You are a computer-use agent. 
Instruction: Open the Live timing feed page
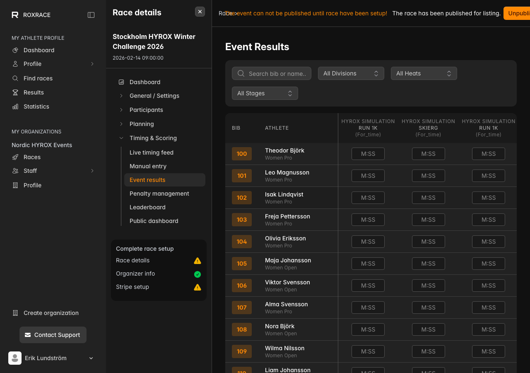click(x=165, y=153)
